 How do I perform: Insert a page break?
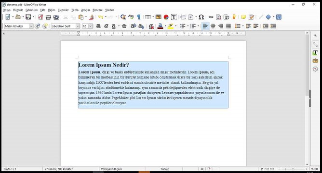[183, 17]
